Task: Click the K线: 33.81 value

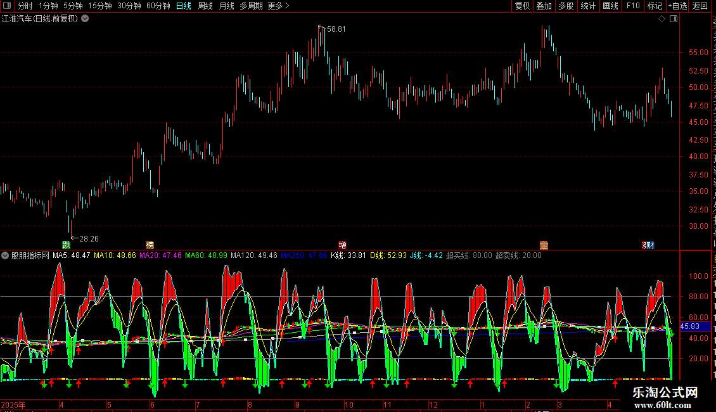Action: coord(348,256)
